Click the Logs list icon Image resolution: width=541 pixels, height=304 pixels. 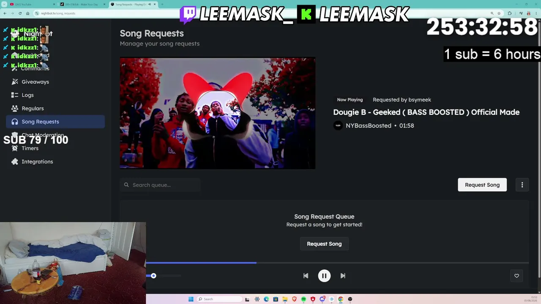pos(15,95)
